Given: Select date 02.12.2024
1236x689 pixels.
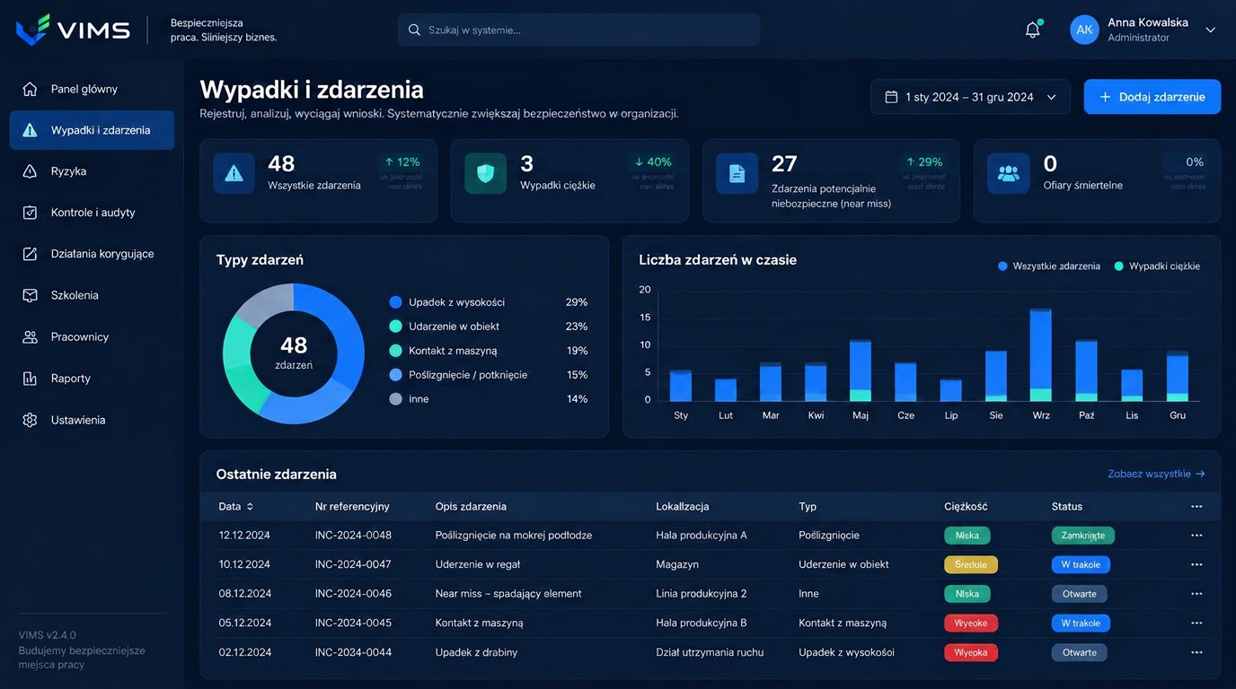Looking at the screenshot, I should coord(244,652).
